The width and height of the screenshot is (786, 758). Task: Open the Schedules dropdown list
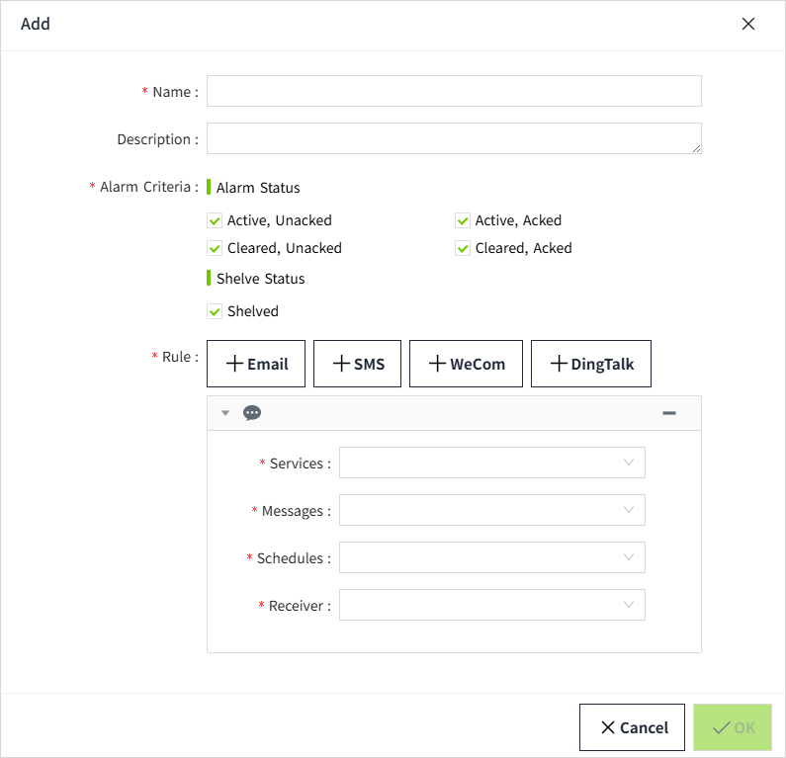(x=491, y=557)
